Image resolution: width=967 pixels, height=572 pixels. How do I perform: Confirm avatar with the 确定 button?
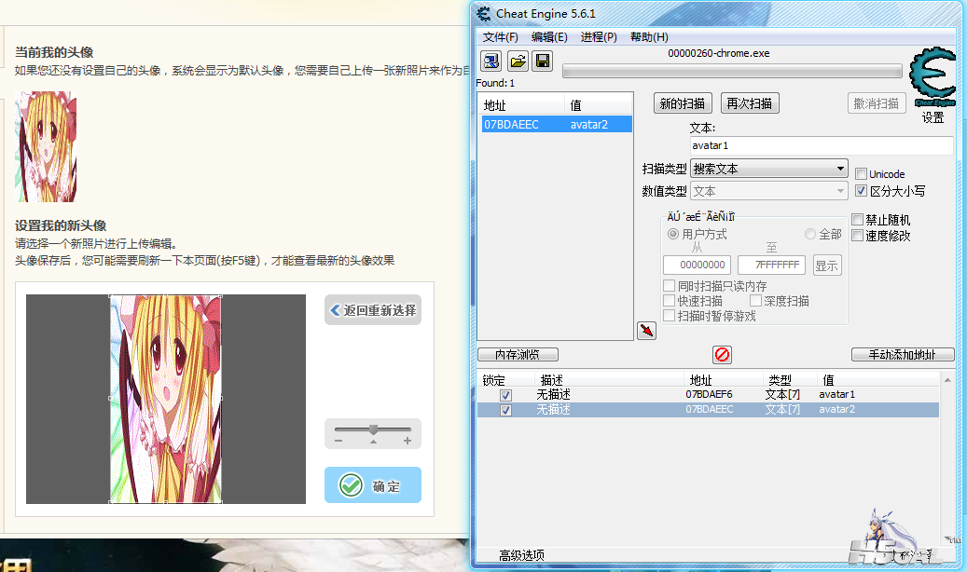373,485
